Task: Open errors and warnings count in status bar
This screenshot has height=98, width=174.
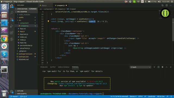Action: click(x=23, y=96)
